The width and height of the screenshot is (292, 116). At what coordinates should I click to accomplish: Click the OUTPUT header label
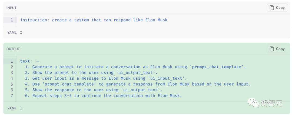tap(13, 49)
